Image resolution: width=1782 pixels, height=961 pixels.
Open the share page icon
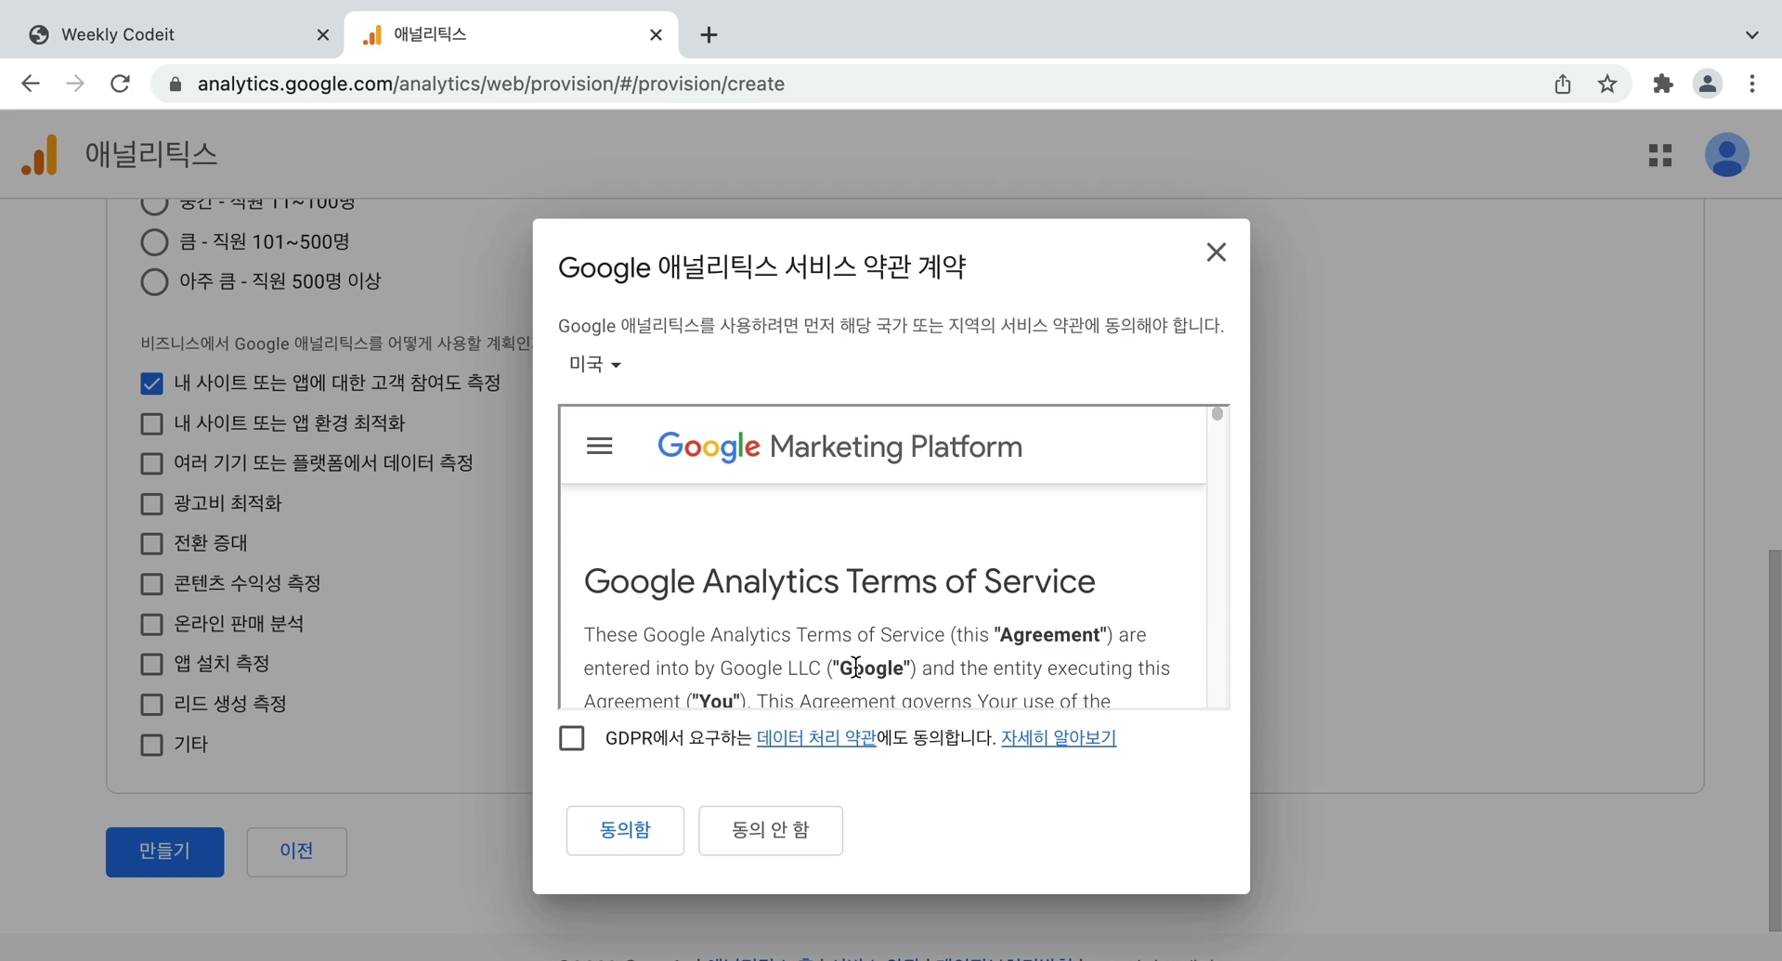click(x=1563, y=84)
